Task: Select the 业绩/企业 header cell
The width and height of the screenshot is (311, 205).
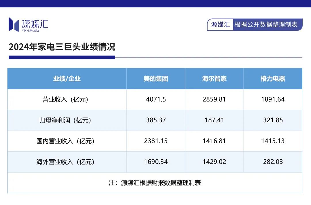Action: tap(67, 78)
